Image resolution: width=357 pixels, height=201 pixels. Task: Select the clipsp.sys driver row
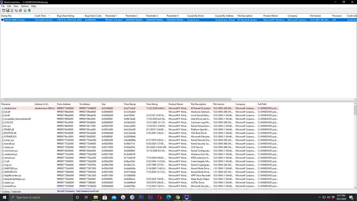[x=139, y=147]
